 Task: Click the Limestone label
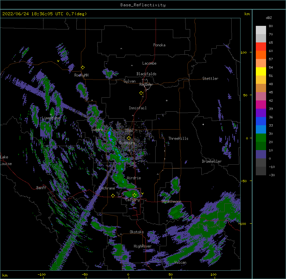51,118
